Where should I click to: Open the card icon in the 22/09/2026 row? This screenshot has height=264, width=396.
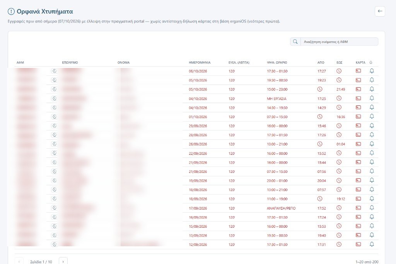pos(358,153)
